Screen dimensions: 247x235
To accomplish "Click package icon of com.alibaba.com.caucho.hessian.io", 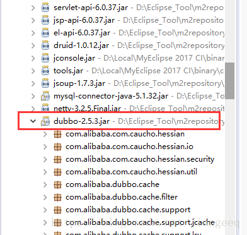I will (x=57, y=147).
